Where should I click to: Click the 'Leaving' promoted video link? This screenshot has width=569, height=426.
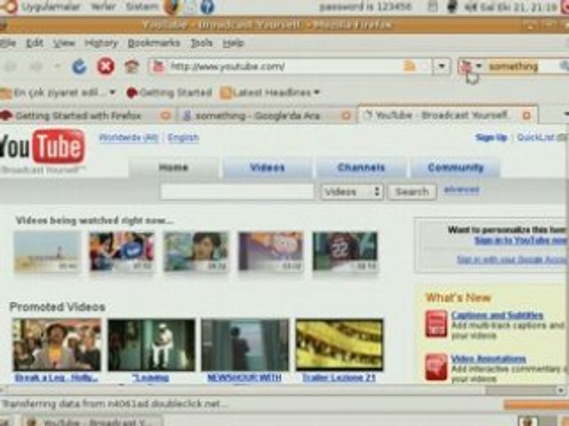tap(151, 378)
